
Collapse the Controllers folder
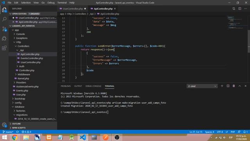point(23,46)
